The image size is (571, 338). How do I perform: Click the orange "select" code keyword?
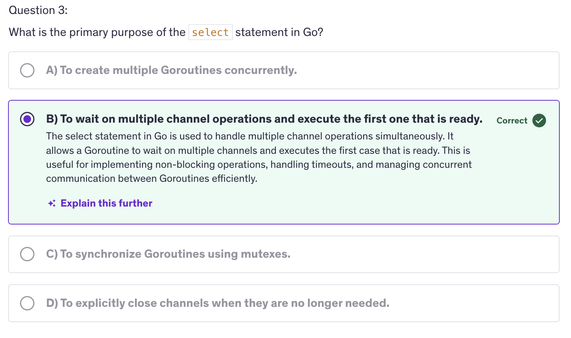[210, 32]
